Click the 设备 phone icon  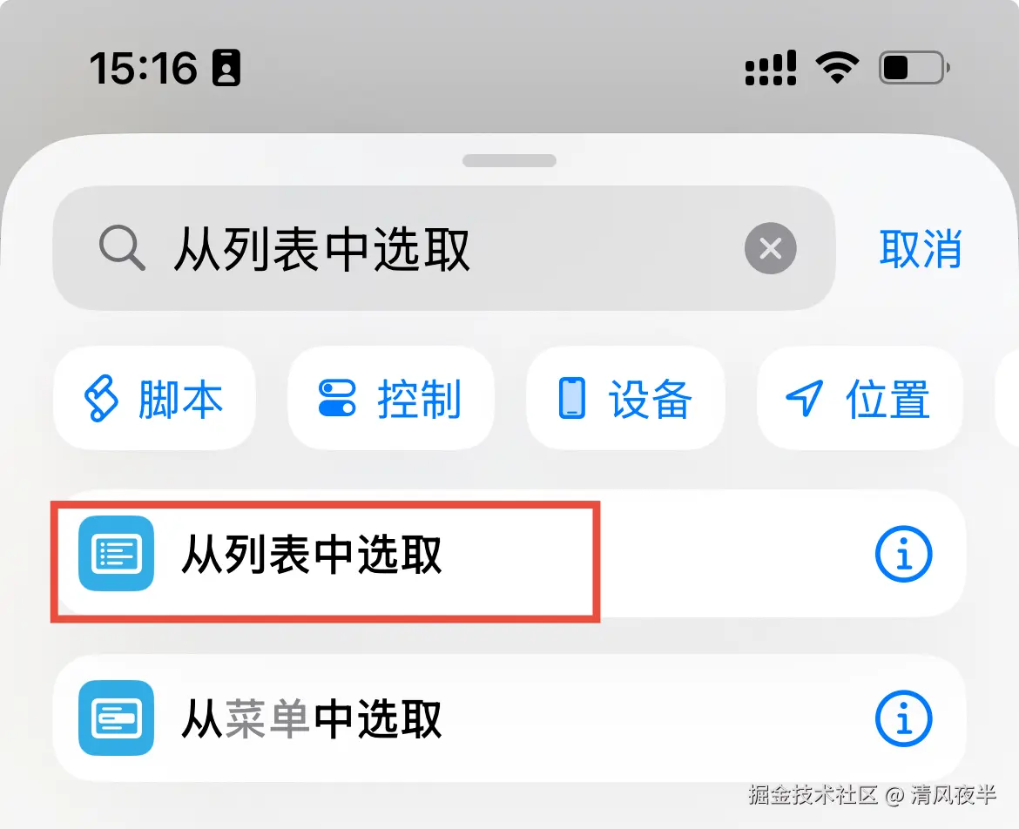pos(572,398)
